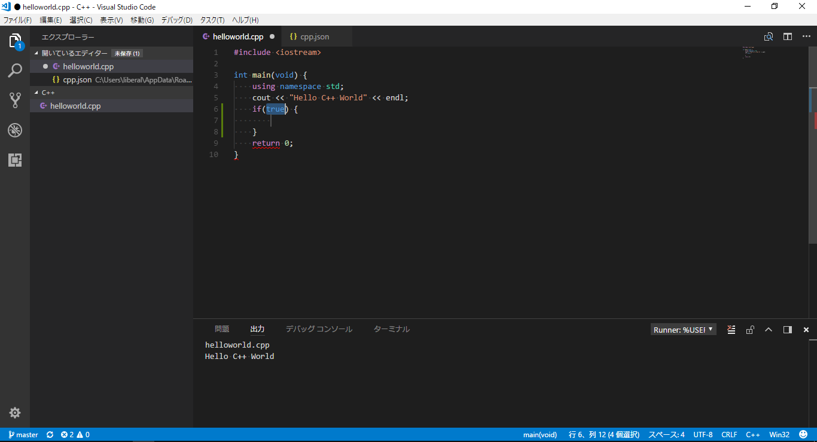Screen dimensions: 817x442
Task: Open the ヘルプ(H) menu
Action: 245,20
